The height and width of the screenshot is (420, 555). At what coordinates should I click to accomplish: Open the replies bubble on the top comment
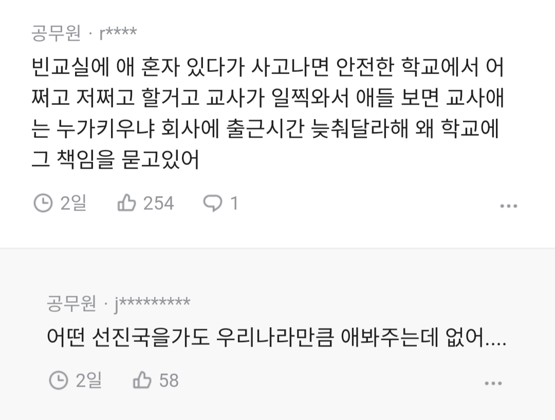(212, 203)
